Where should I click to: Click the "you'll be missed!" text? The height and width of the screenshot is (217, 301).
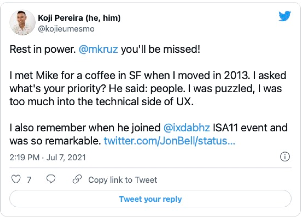point(161,49)
